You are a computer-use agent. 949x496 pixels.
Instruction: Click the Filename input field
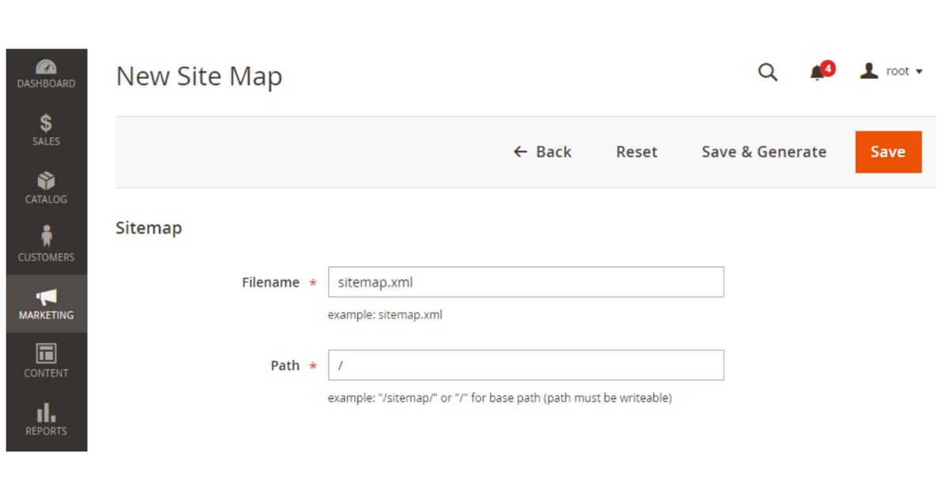pos(526,282)
